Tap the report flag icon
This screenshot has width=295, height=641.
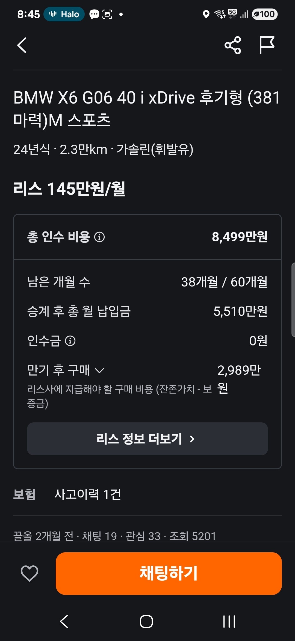[267, 45]
